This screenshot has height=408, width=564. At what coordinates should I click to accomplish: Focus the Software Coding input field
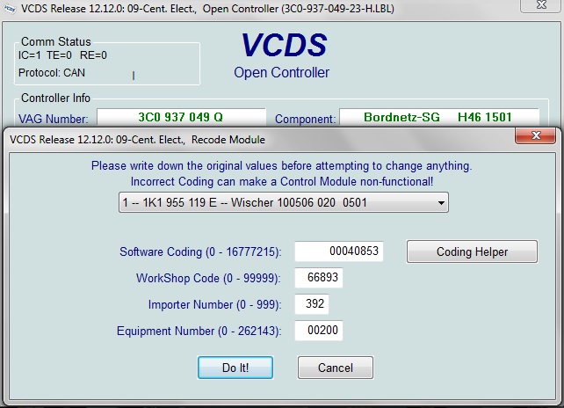339,251
